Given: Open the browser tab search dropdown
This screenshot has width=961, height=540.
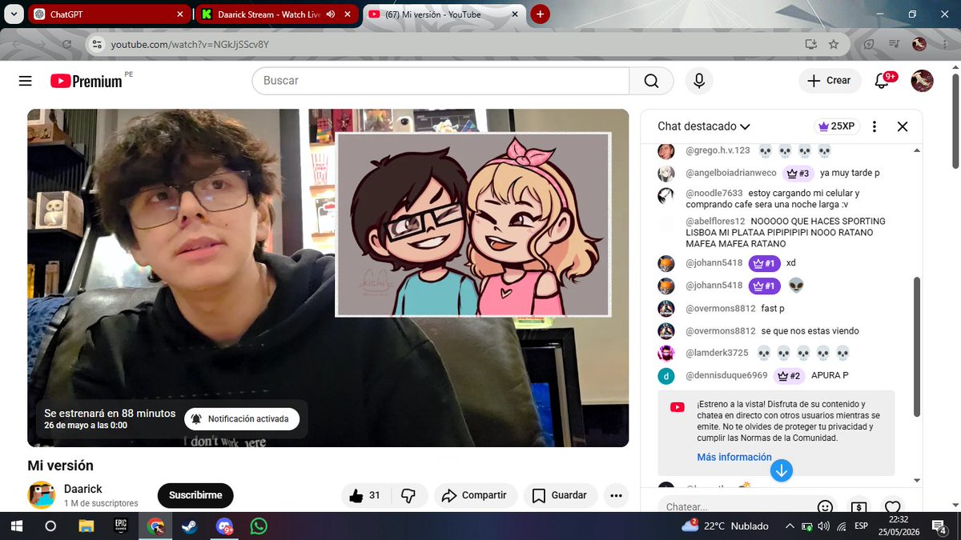Looking at the screenshot, I should click(x=12, y=14).
